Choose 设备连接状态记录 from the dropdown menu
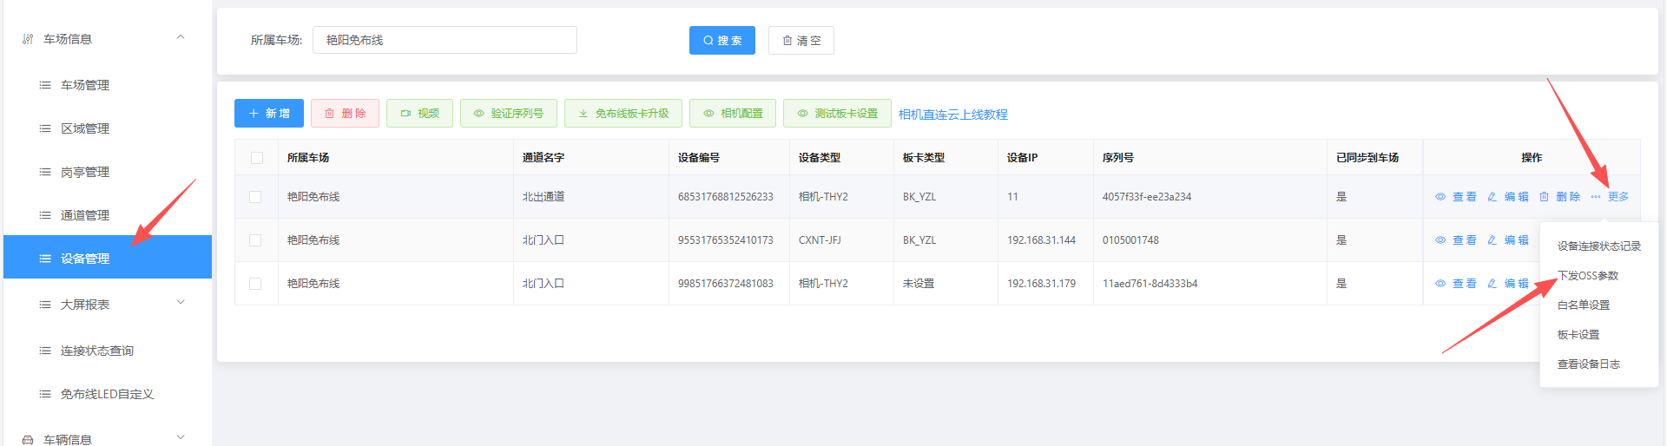The height and width of the screenshot is (446, 1667). tap(1599, 246)
